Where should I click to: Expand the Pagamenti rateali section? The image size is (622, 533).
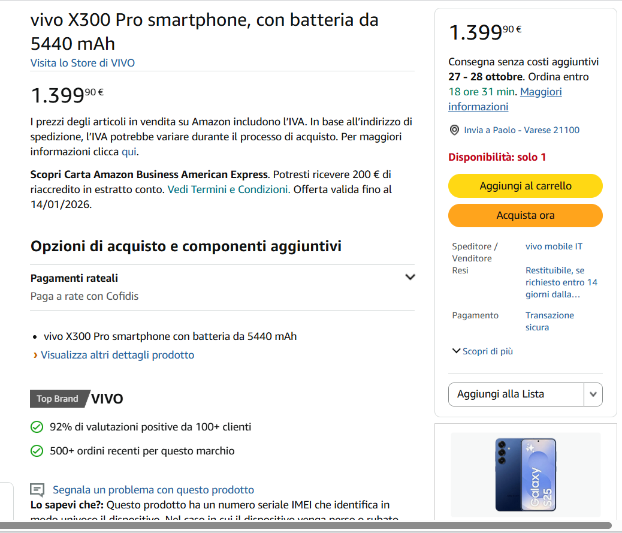(x=410, y=278)
